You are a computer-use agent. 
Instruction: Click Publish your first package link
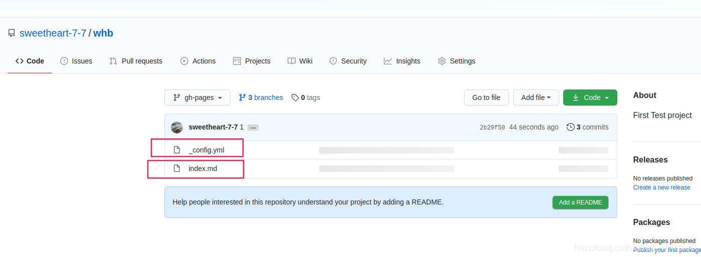click(667, 250)
